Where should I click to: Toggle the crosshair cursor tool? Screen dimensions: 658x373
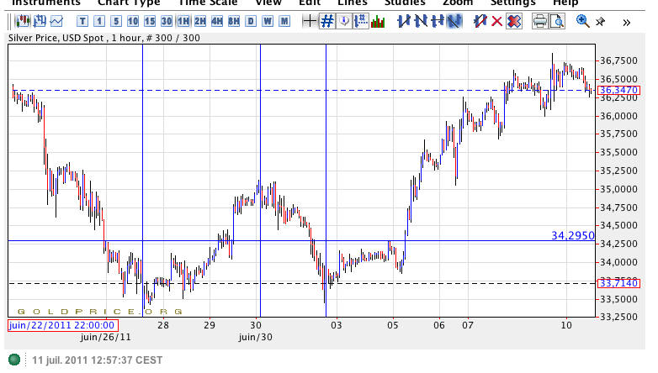(309, 21)
